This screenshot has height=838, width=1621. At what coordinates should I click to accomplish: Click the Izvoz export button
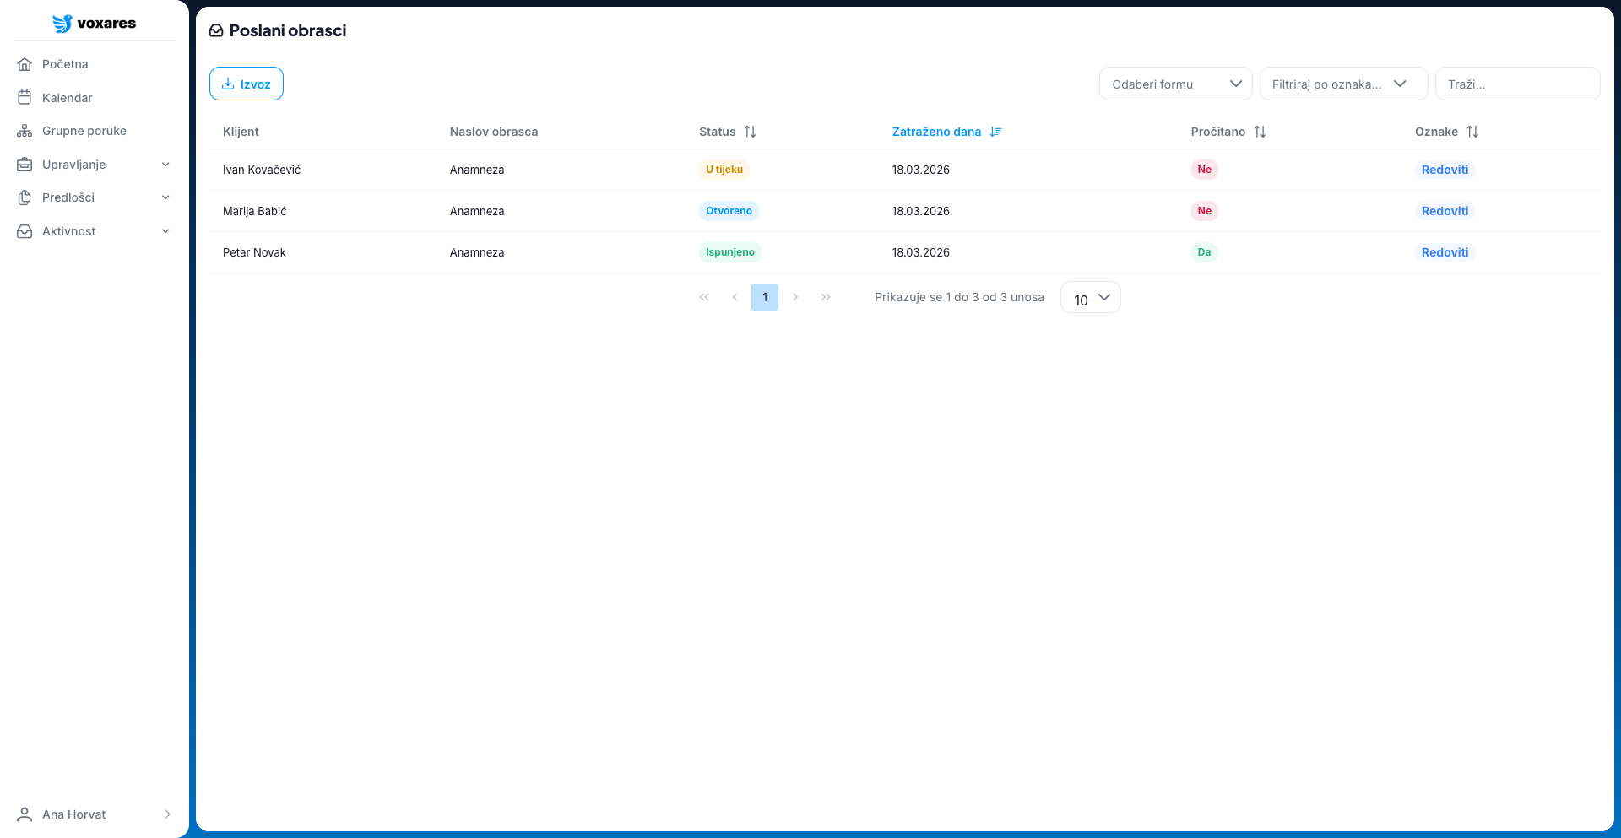(x=247, y=84)
